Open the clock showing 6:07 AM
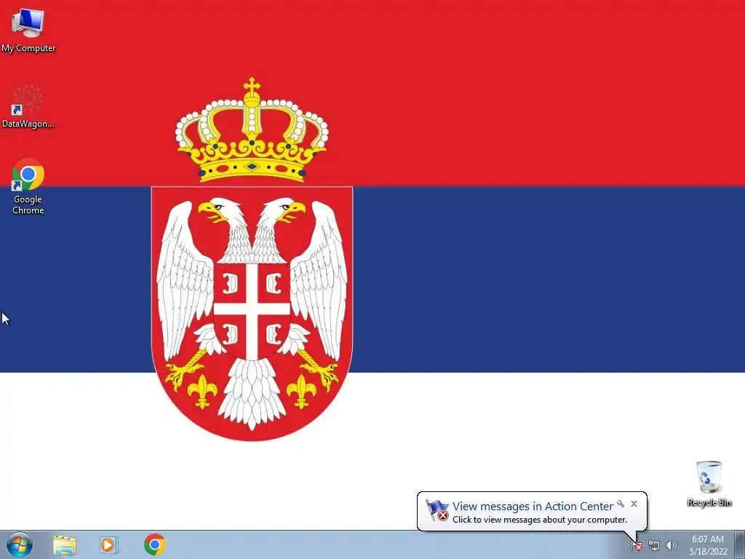 coord(708,545)
